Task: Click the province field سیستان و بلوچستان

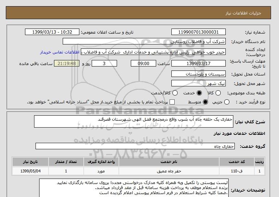Action: [x=199, y=74]
